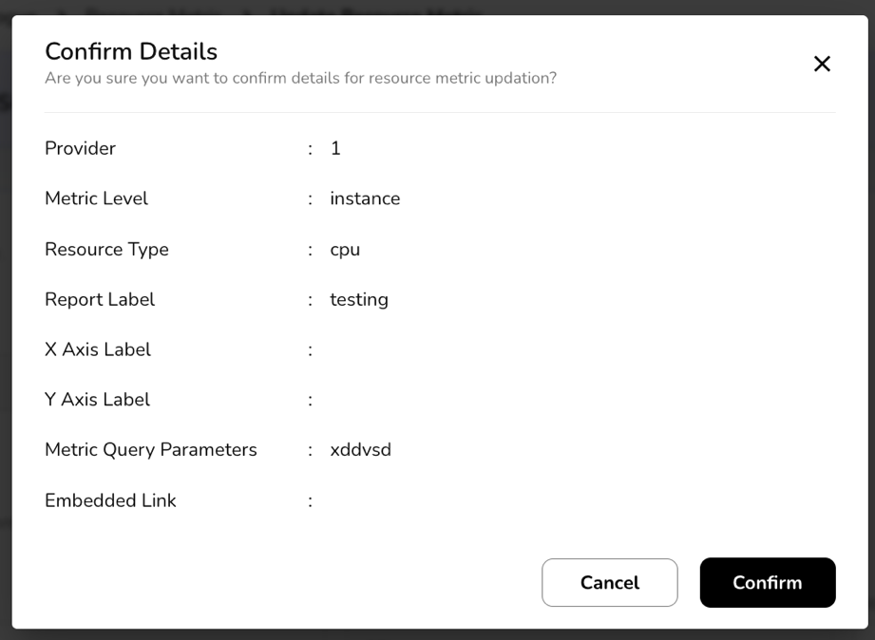Select the Embedded Link label

click(110, 500)
